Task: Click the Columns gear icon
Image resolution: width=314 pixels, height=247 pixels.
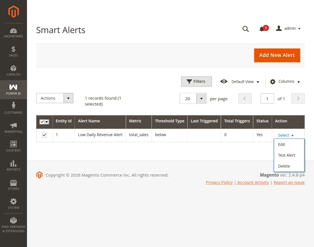Action: (273, 82)
